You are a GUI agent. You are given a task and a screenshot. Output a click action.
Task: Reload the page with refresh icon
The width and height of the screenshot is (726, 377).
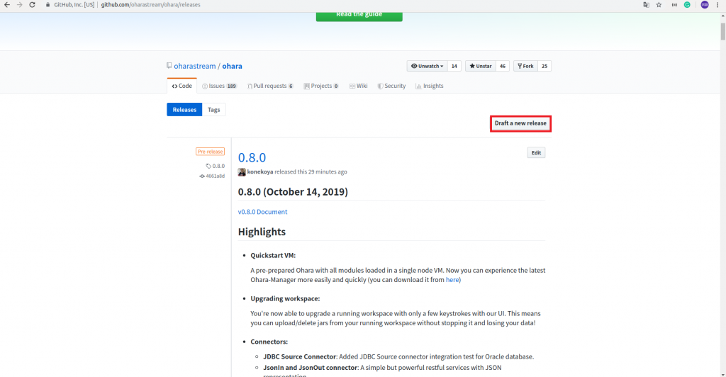coord(32,5)
